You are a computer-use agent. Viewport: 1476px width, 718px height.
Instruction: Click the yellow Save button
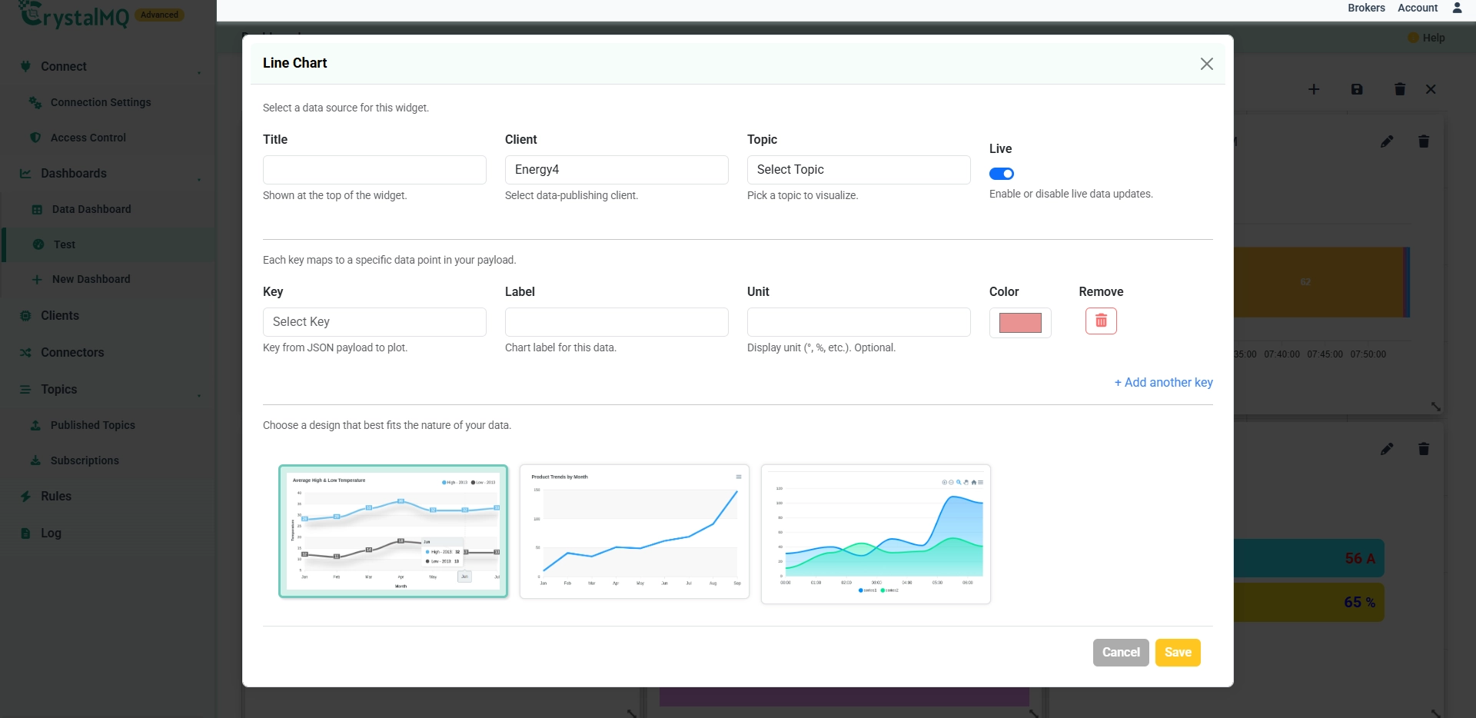[x=1178, y=653]
